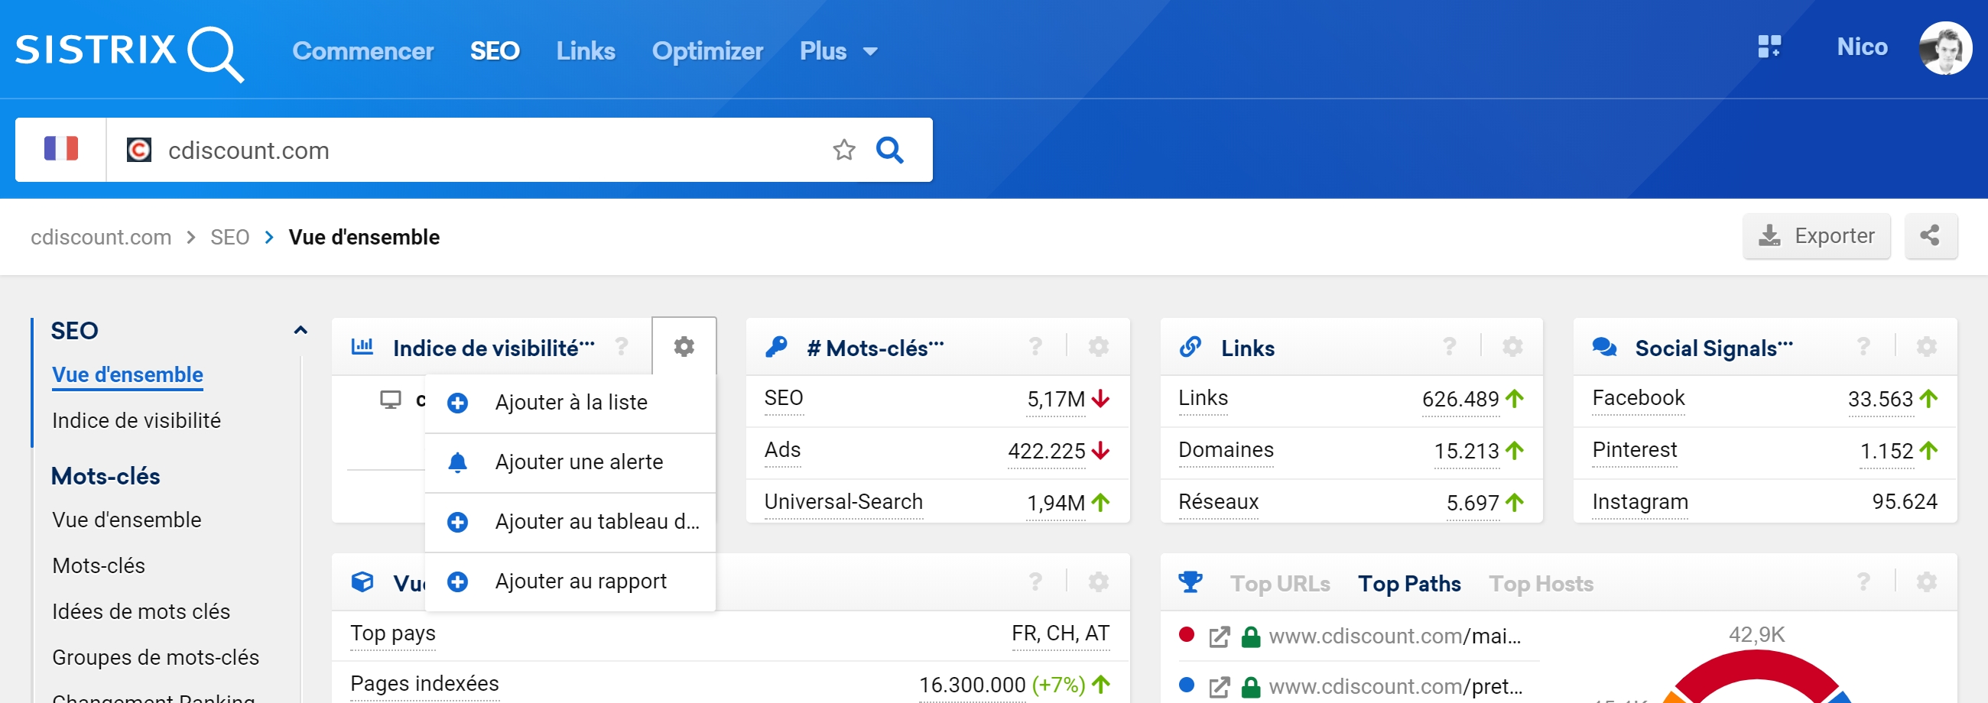Viewport: 1988px width, 703px height.
Task: Collapse the SEO sidebar section
Action: (x=300, y=331)
